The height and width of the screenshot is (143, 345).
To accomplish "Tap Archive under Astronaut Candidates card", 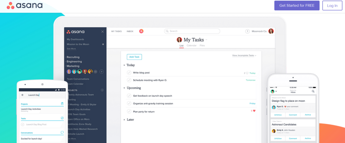I will click(308, 138).
